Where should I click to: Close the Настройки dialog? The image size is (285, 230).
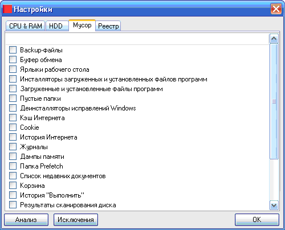pos(276,9)
